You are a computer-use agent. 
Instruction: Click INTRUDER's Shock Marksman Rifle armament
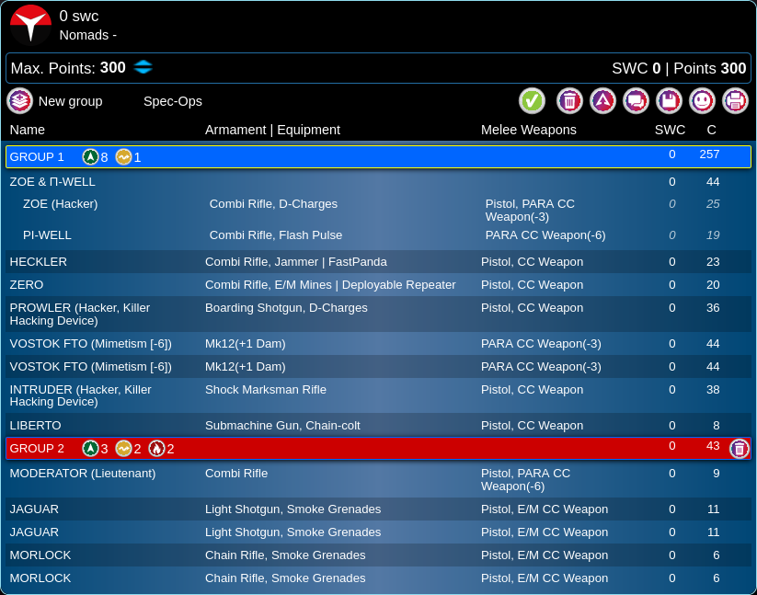coord(266,389)
